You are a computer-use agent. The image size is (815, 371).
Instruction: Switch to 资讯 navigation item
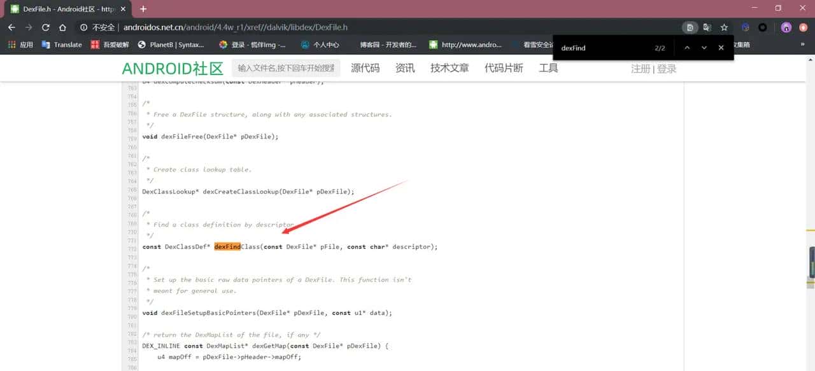404,67
